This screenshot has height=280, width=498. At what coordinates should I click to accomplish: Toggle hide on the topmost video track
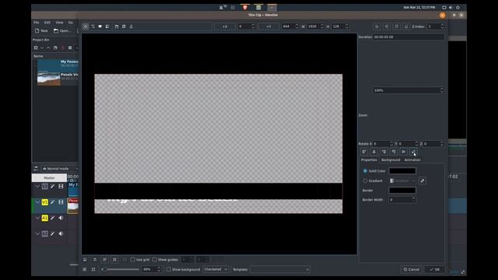point(61,187)
